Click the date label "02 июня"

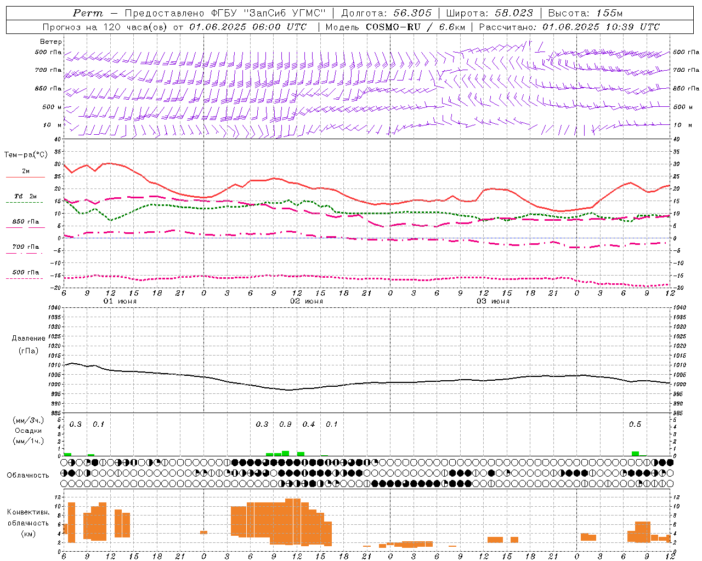coord(307,301)
